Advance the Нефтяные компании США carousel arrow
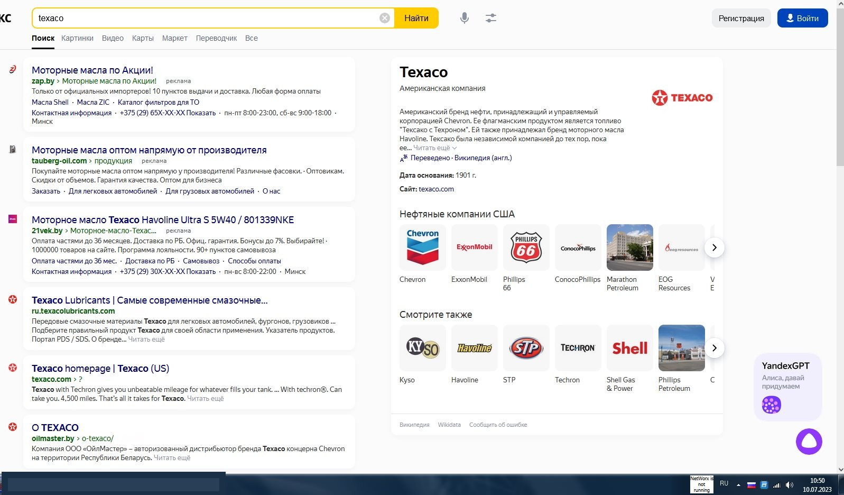The height and width of the screenshot is (495, 844). coord(715,247)
